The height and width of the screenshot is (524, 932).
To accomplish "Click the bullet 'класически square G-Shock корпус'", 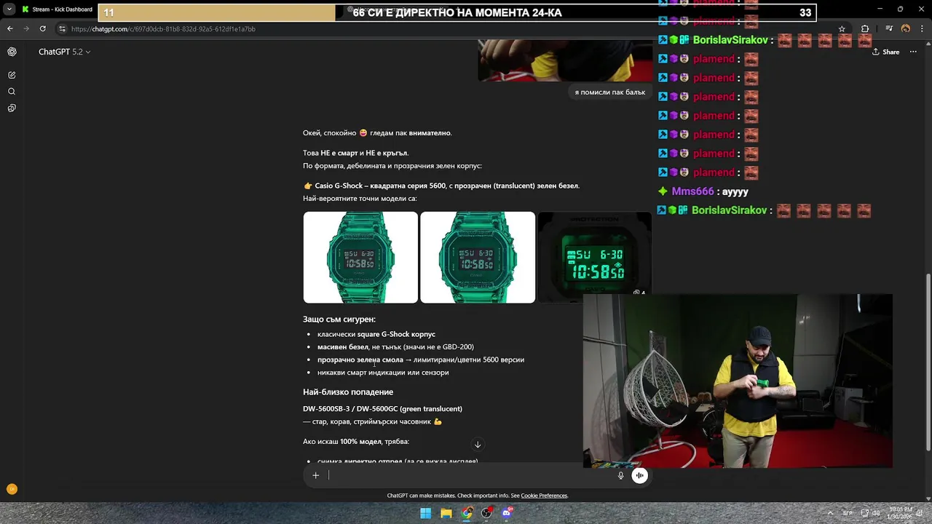I will point(376,334).
